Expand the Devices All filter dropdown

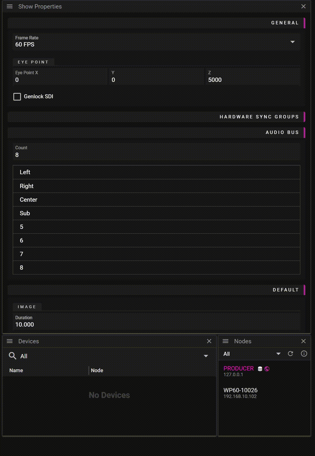206,356
